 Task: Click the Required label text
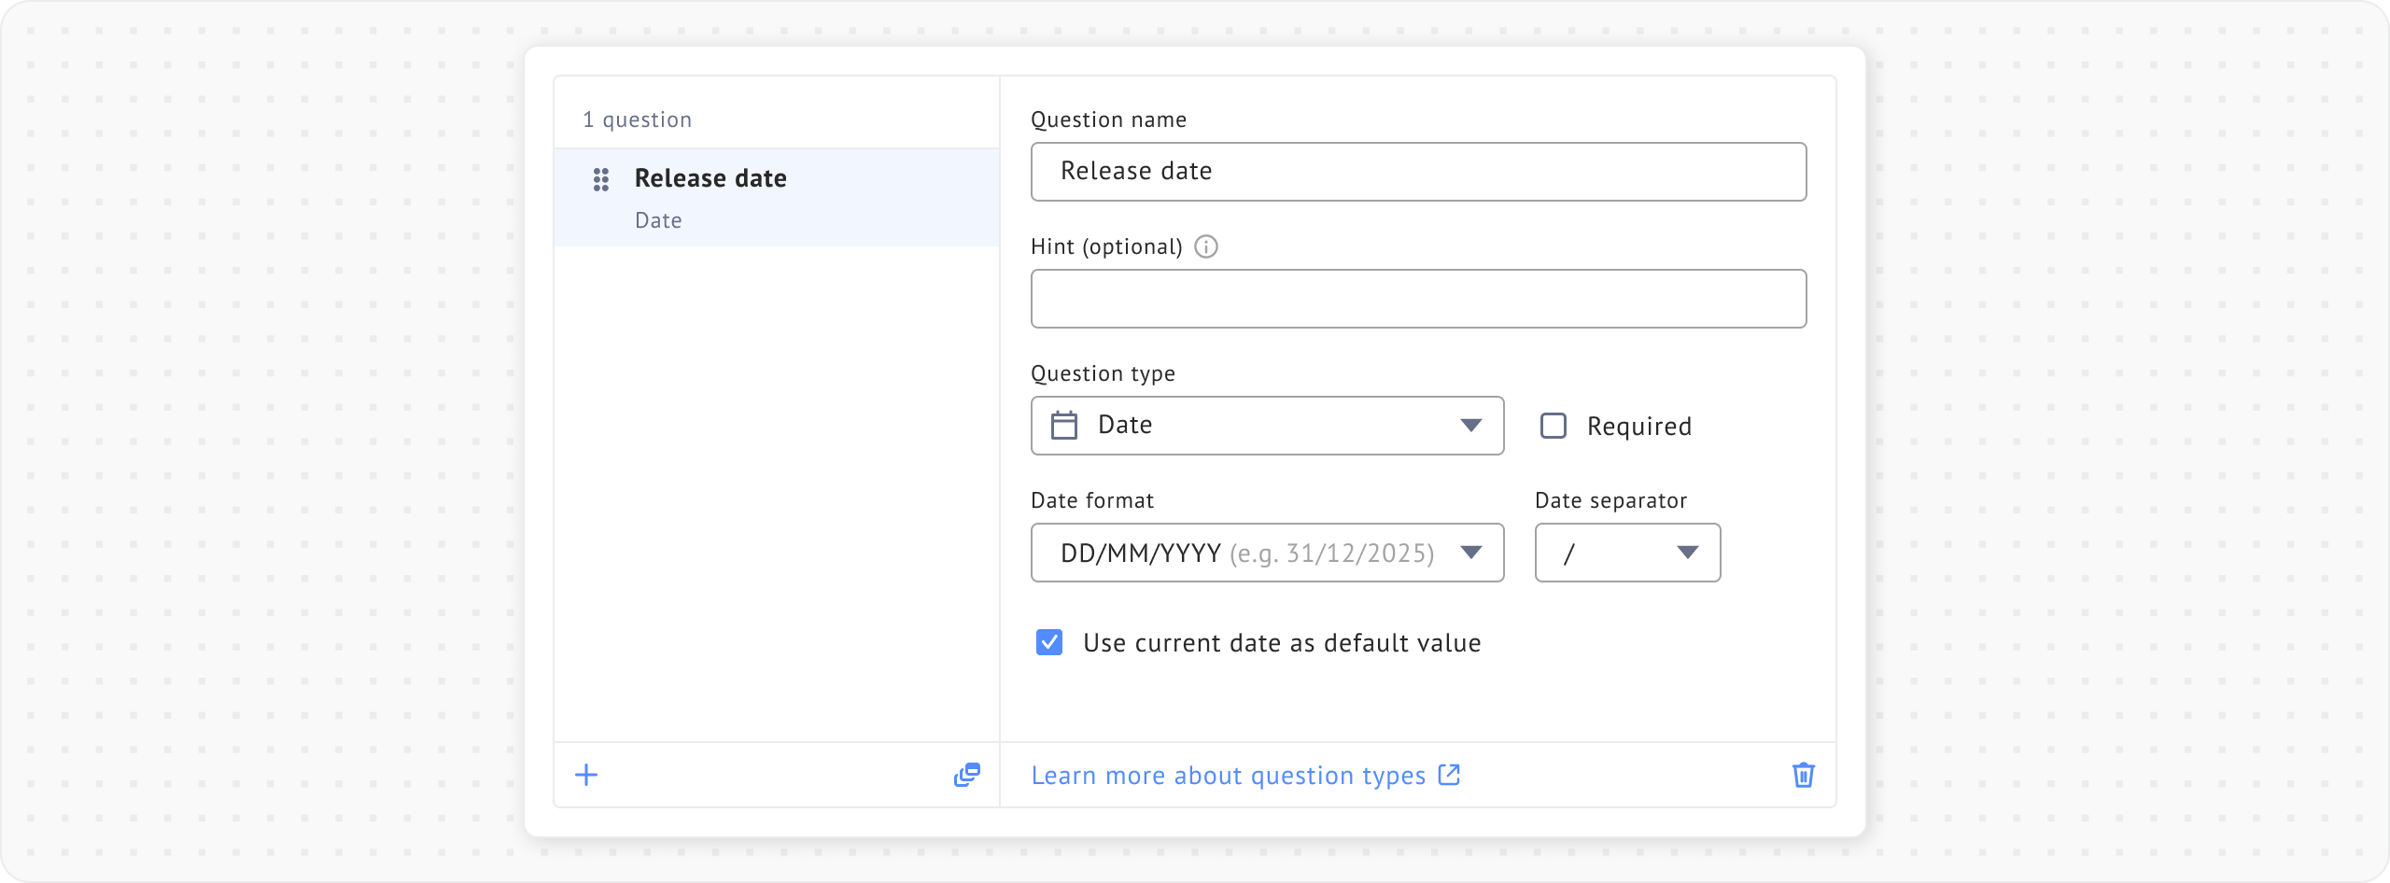pyautogui.click(x=1638, y=427)
